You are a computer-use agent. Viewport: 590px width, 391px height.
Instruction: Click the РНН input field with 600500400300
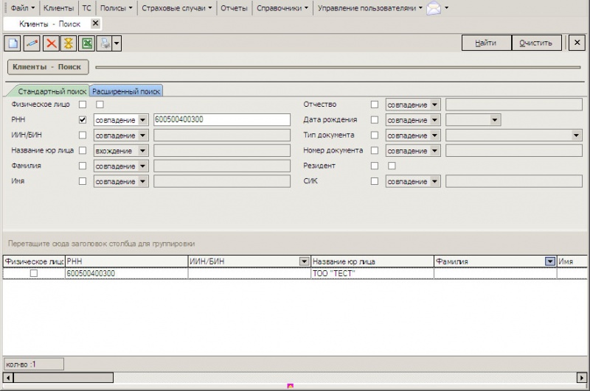tap(221, 120)
